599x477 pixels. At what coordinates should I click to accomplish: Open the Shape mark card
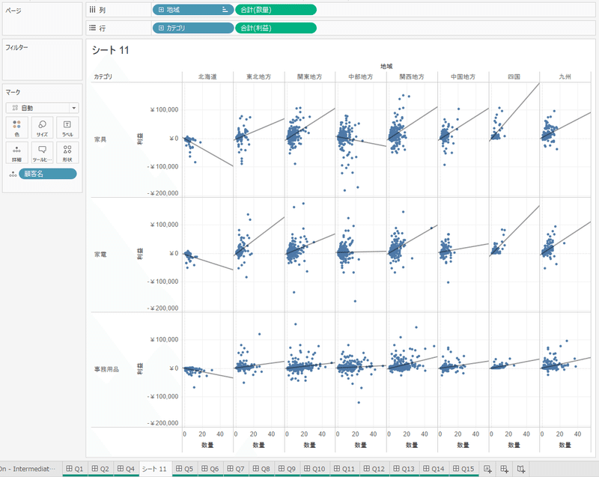pyautogui.click(x=67, y=153)
